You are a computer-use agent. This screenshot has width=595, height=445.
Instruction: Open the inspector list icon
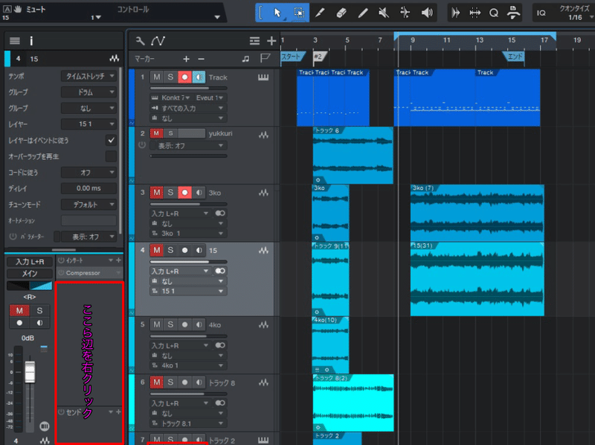[15, 41]
